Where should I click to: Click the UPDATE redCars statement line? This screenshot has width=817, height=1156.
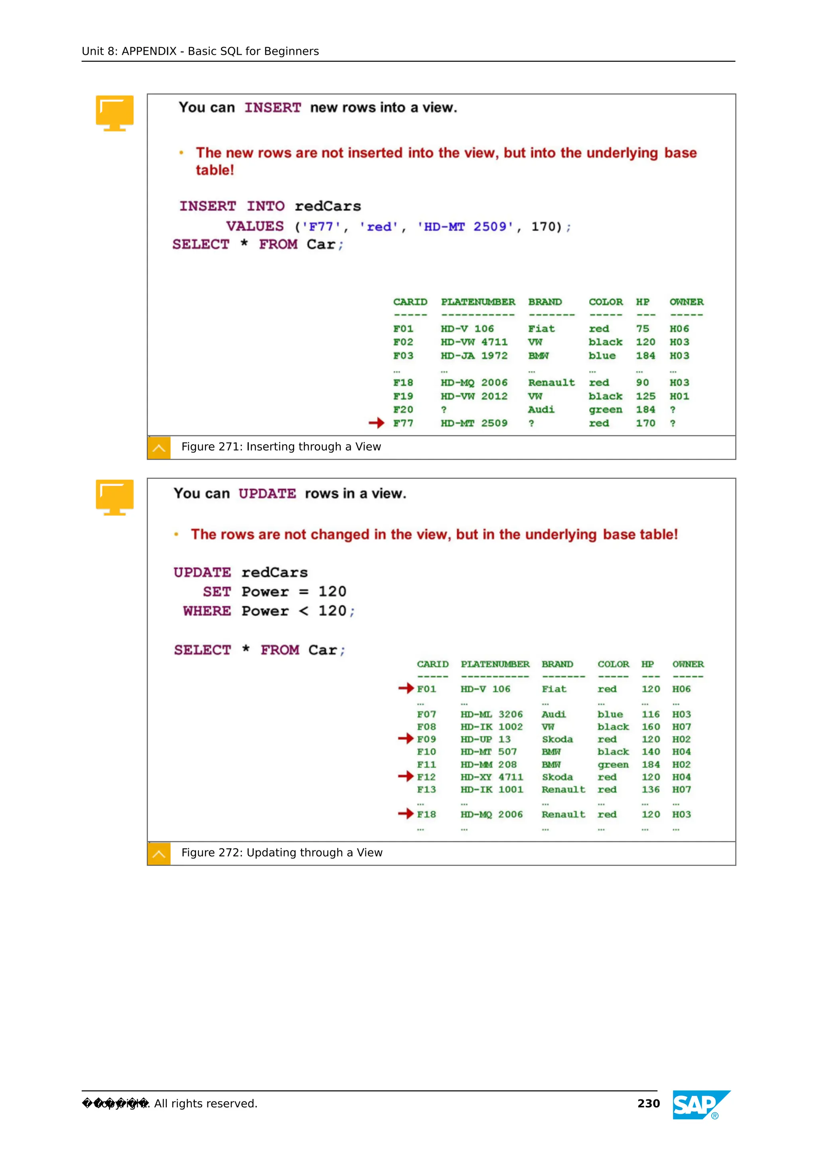point(240,573)
